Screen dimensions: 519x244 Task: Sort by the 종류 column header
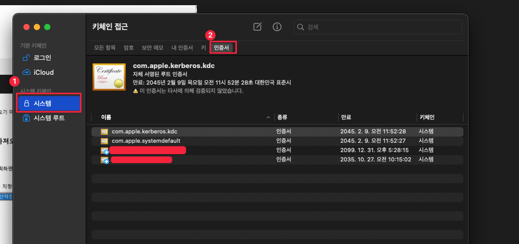282,117
